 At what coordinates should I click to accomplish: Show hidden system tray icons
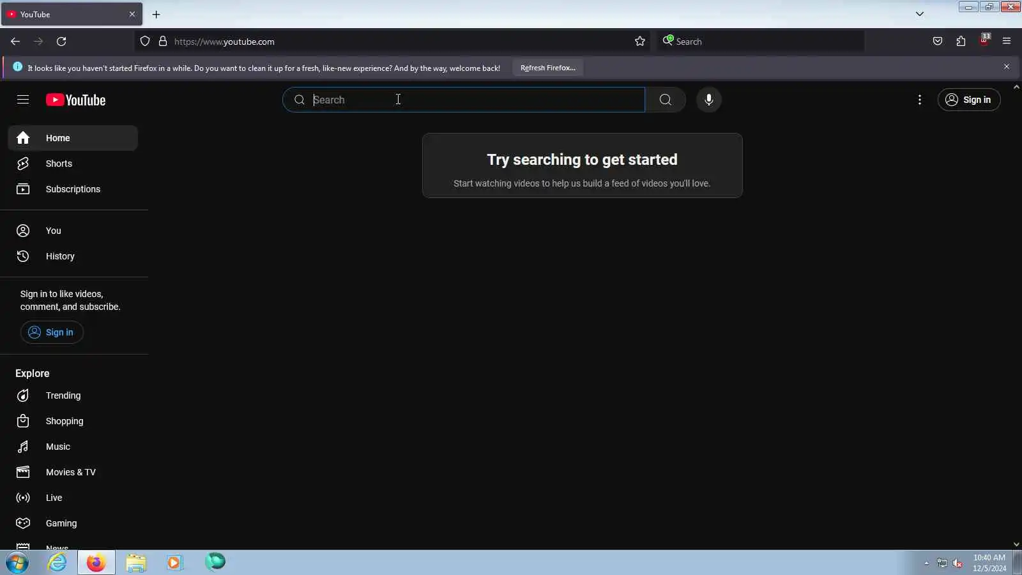coord(926,563)
